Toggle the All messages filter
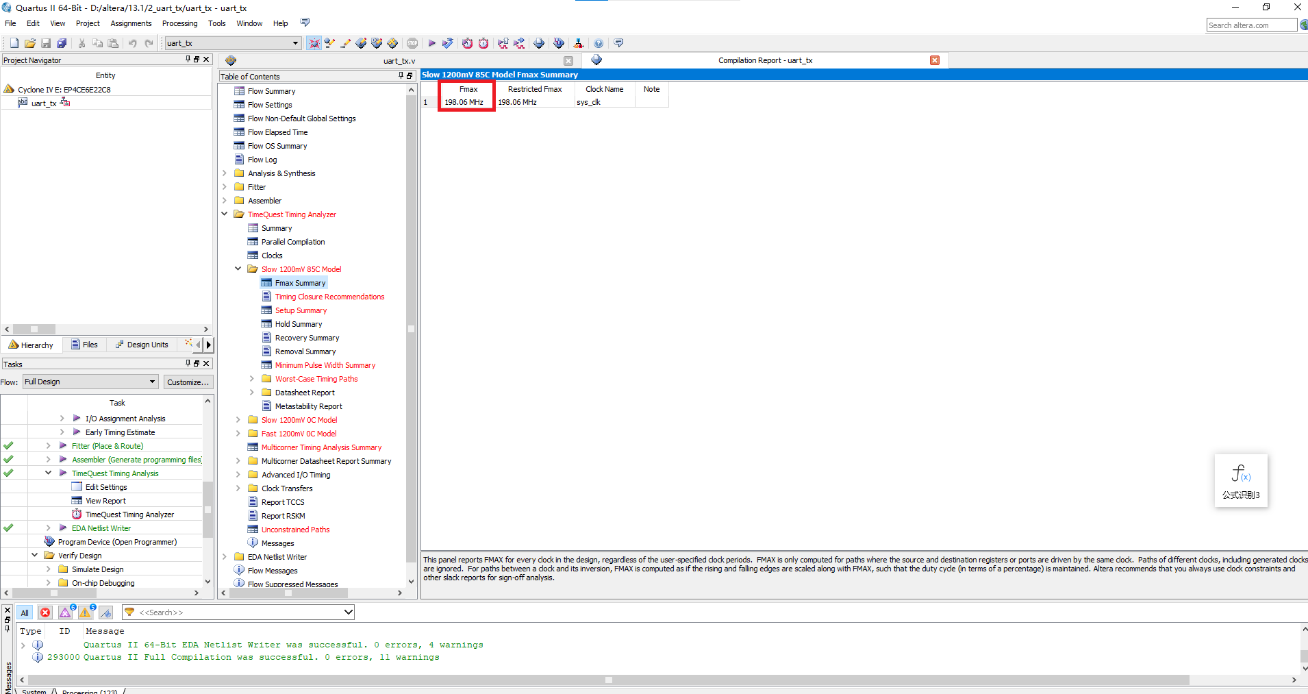 pos(25,612)
